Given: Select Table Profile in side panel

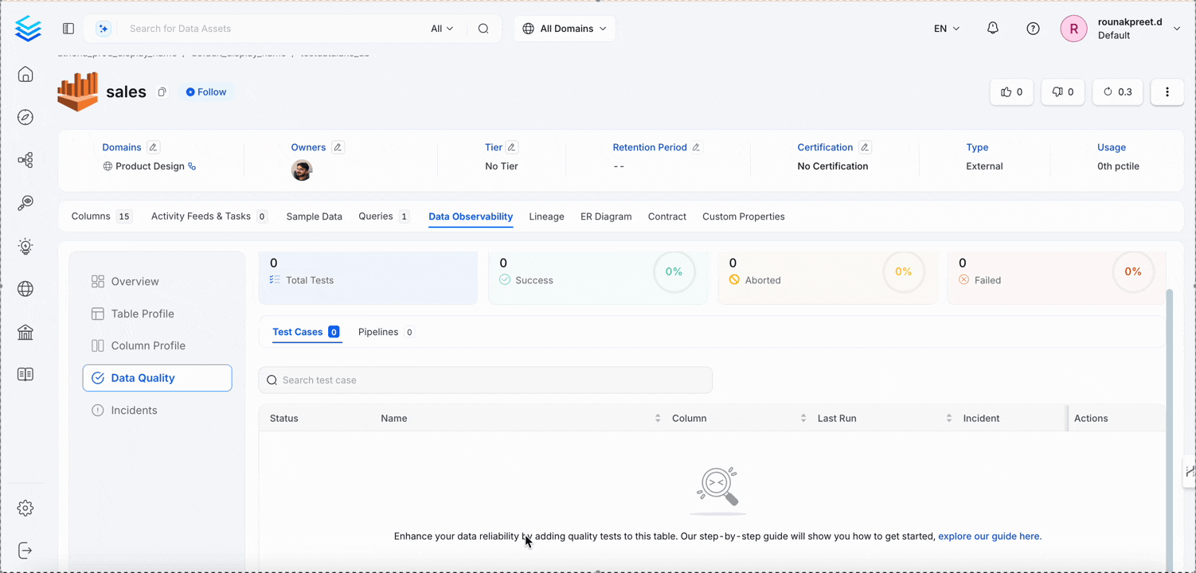Looking at the screenshot, I should (142, 314).
